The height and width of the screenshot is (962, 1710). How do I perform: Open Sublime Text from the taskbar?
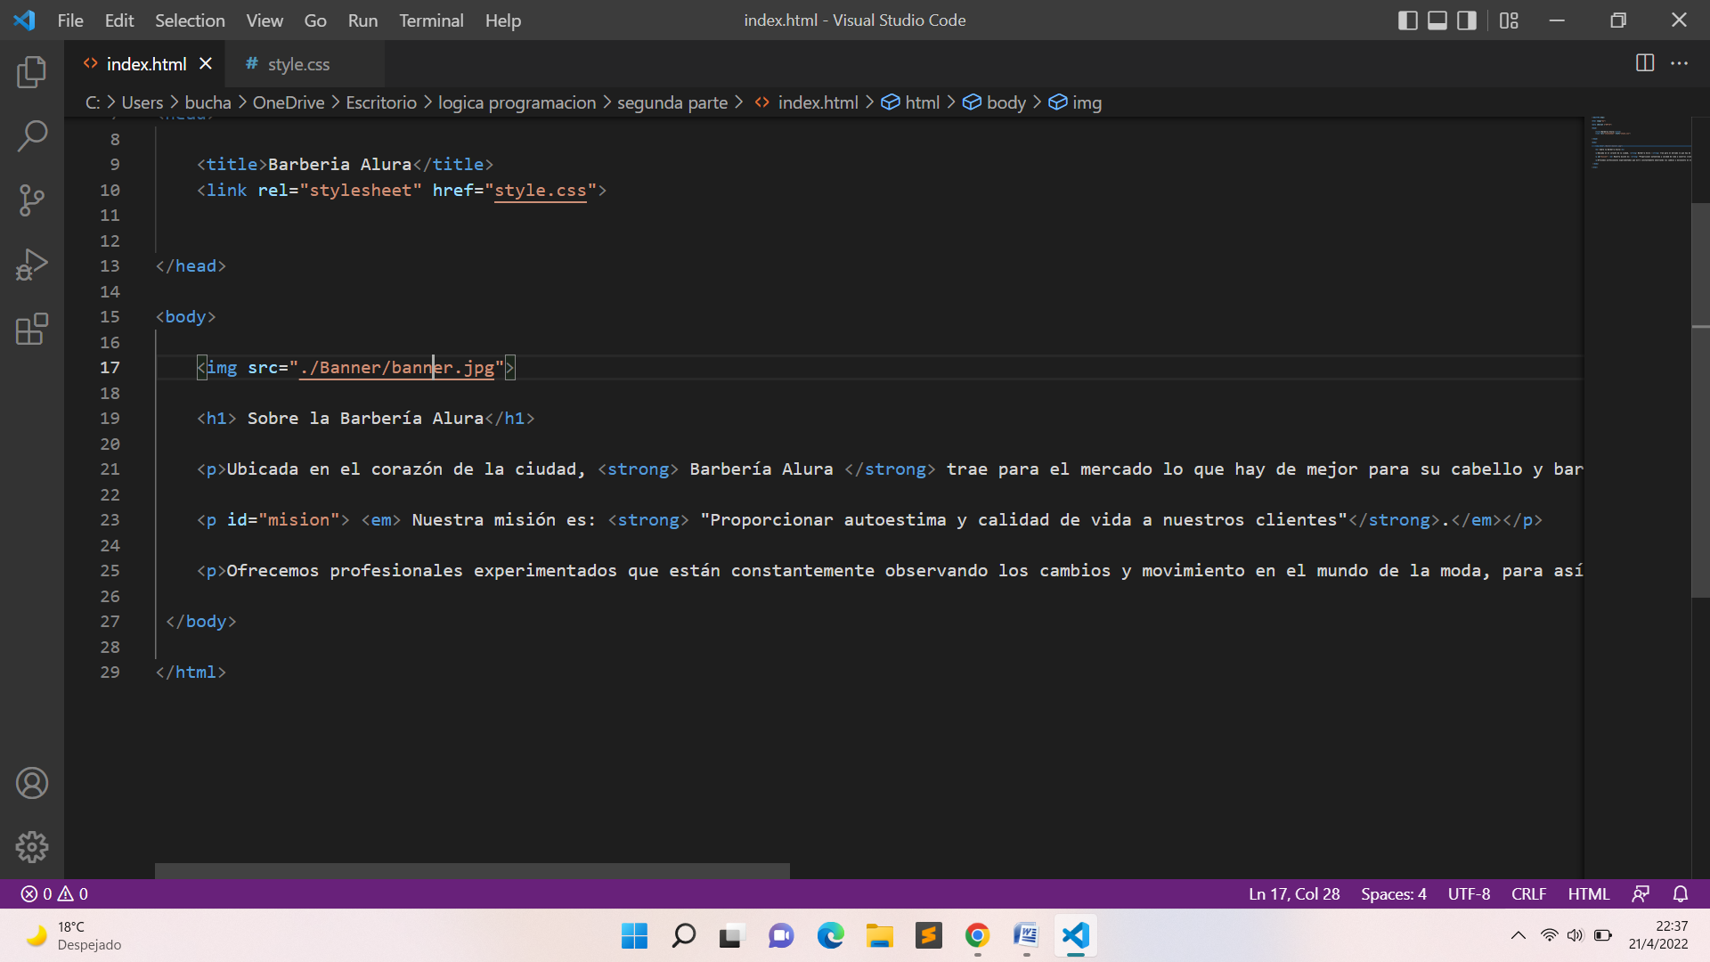[x=928, y=935]
